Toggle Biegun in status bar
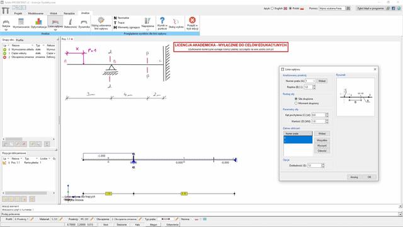 pyautogui.click(x=154, y=224)
